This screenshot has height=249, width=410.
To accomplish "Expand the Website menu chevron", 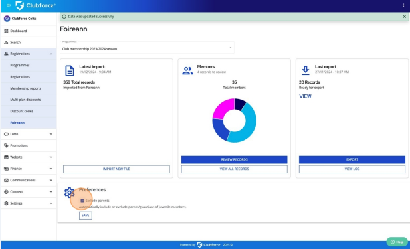I will [x=51, y=157].
